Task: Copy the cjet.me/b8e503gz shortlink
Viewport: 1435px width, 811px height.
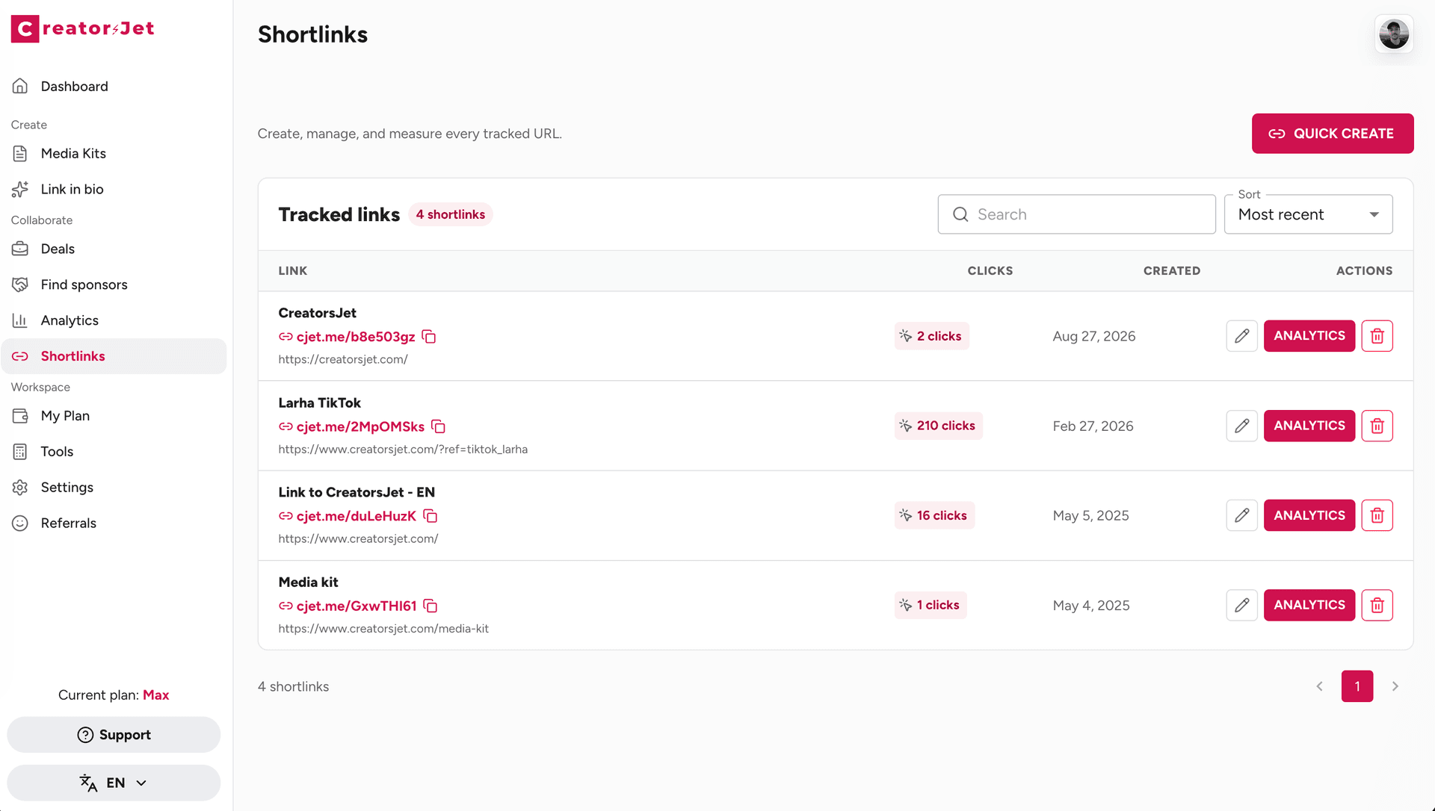Action: 429,337
